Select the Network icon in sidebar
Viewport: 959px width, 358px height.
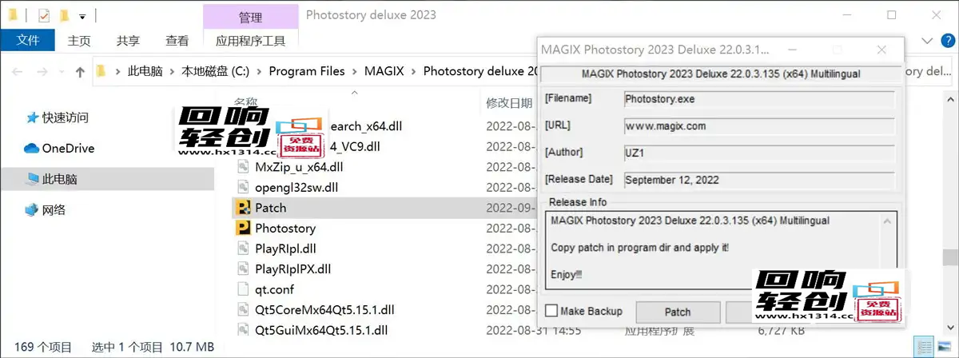coord(32,210)
